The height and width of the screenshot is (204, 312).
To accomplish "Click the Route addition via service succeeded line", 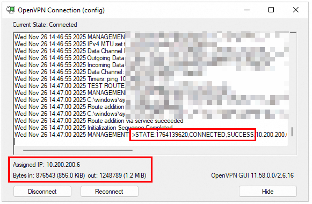I will click(x=99, y=121).
